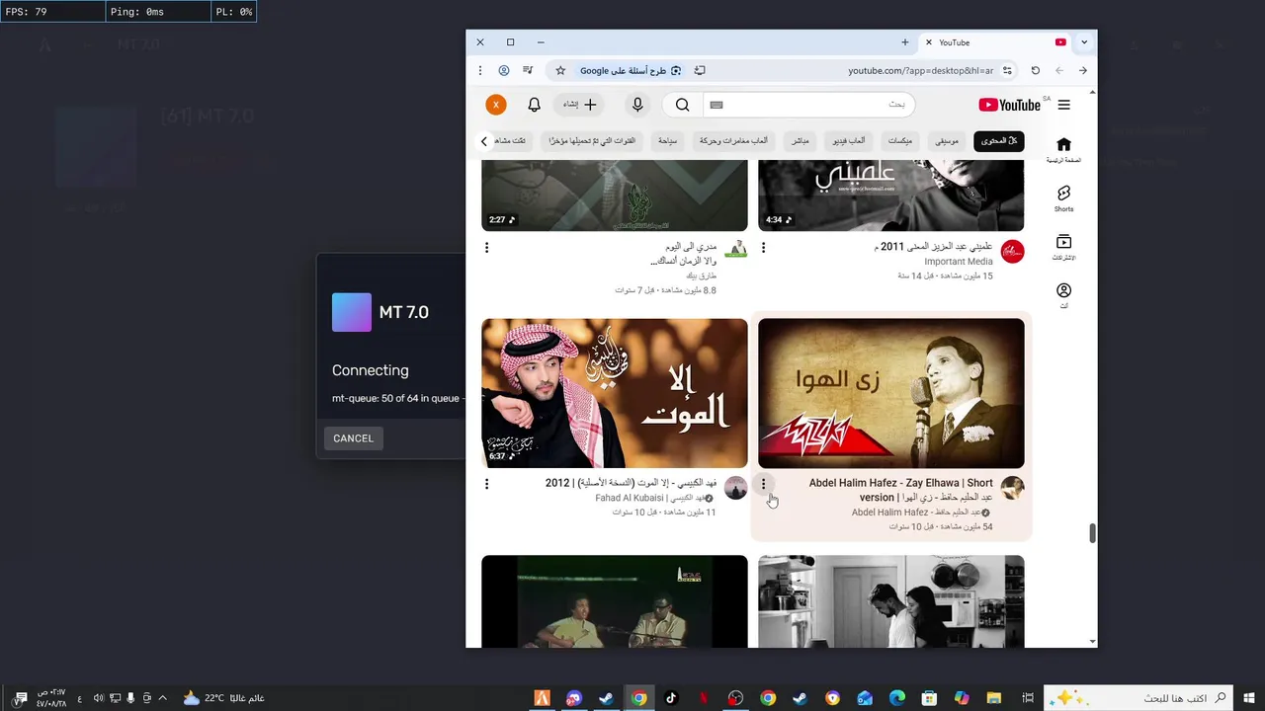Click the Windows taskbar search box
This screenshot has height=711, width=1265.
[1137, 698]
